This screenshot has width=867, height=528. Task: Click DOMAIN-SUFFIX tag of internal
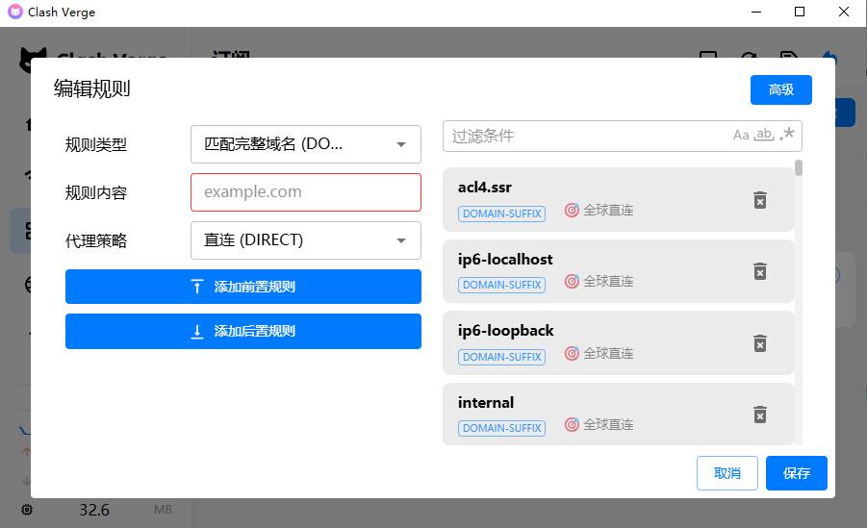[501, 428]
